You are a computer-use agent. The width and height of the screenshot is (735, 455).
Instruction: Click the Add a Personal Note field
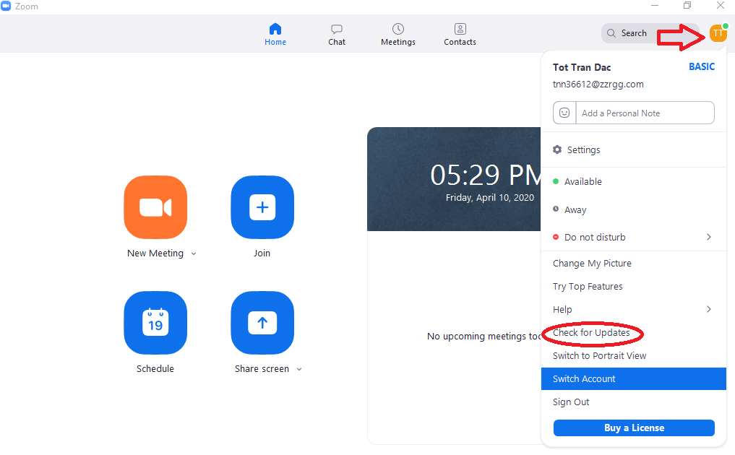click(x=643, y=113)
